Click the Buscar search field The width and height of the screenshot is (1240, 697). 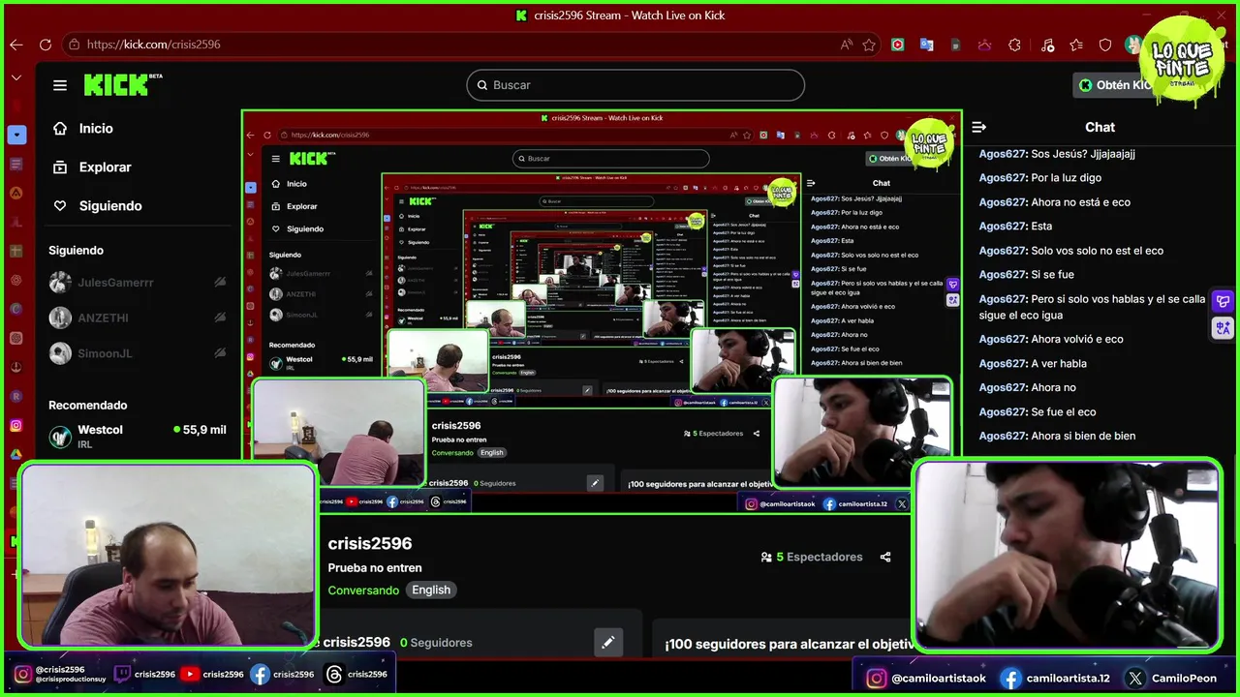pyautogui.click(x=635, y=85)
